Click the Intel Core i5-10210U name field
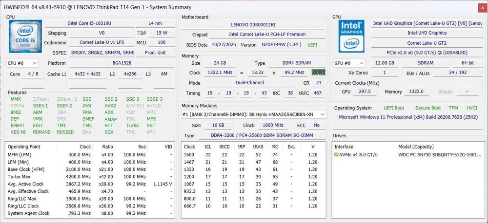Screen dimensions: 488x223 90,23
